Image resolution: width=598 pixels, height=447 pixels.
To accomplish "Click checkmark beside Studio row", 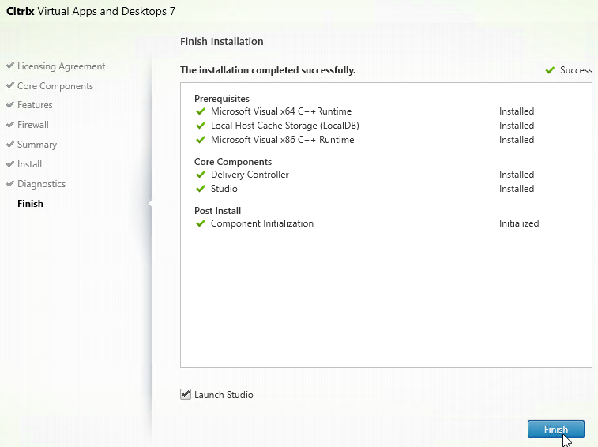I will coord(201,189).
